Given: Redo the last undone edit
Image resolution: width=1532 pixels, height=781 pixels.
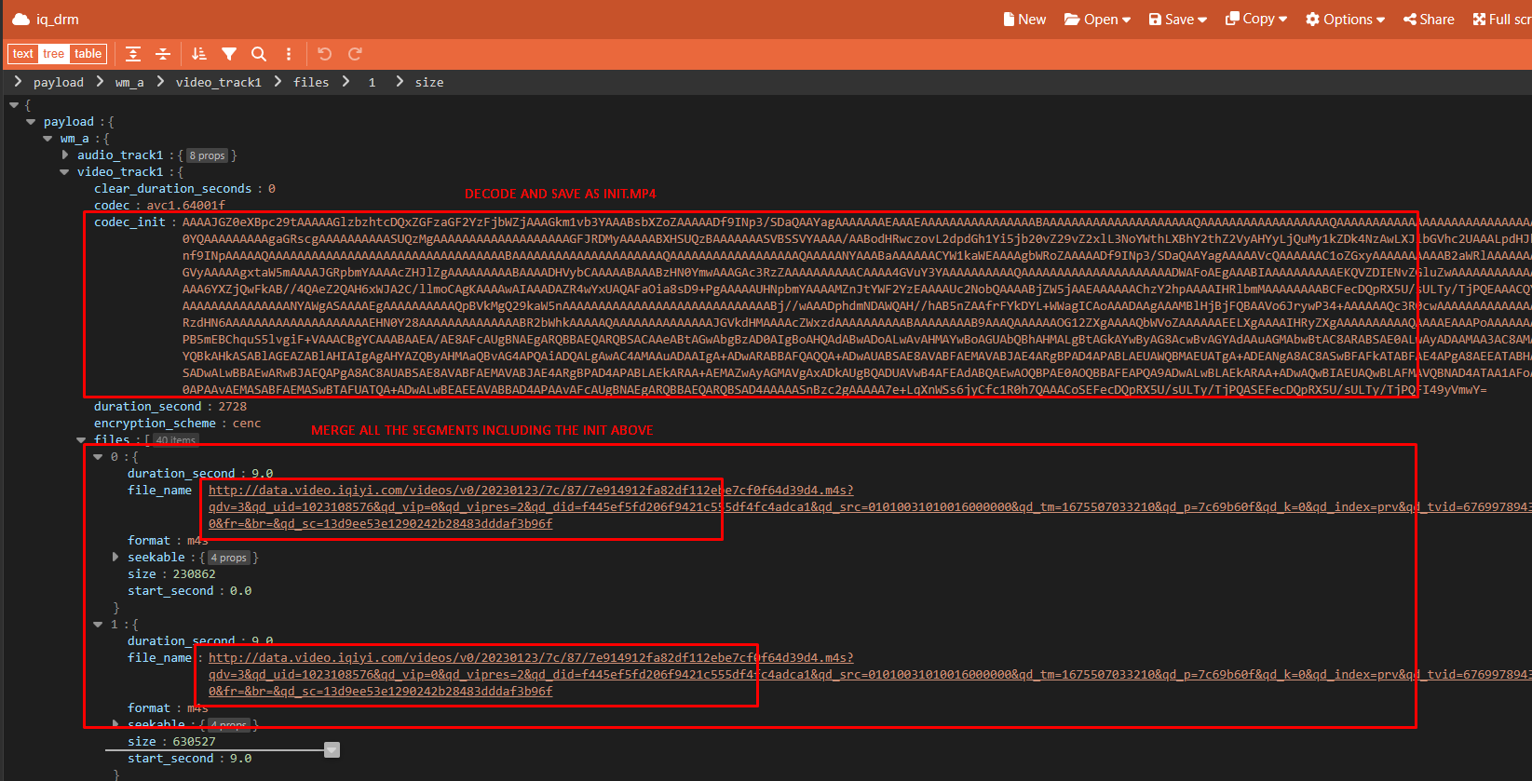Looking at the screenshot, I should (355, 54).
